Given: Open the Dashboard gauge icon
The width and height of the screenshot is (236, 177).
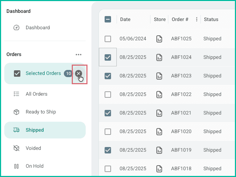Looking at the screenshot, I should pyautogui.click(x=16, y=27).
